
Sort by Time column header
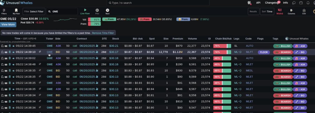tap(17, 39)
